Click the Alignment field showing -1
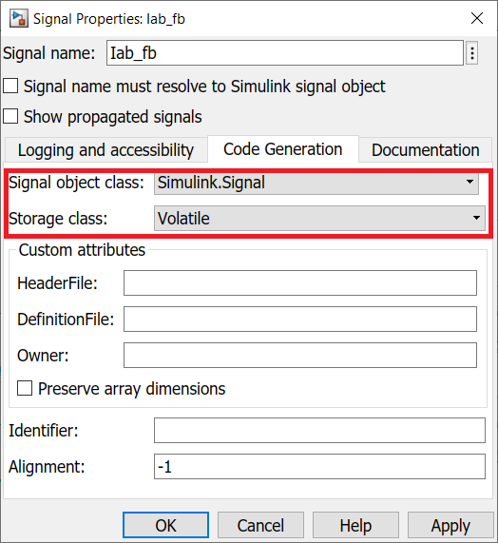Viewport: 498px width, 543px height. tap(319, 467)
